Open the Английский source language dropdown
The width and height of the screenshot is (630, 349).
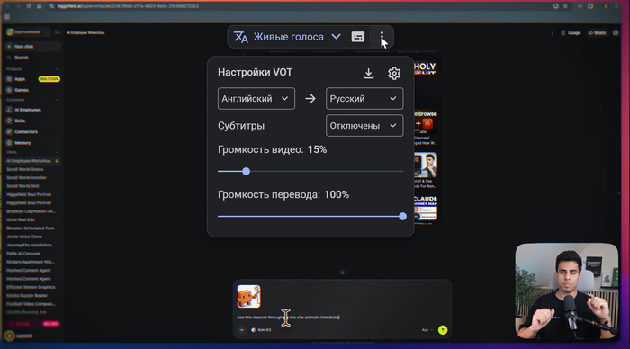[x=256, y=98]
